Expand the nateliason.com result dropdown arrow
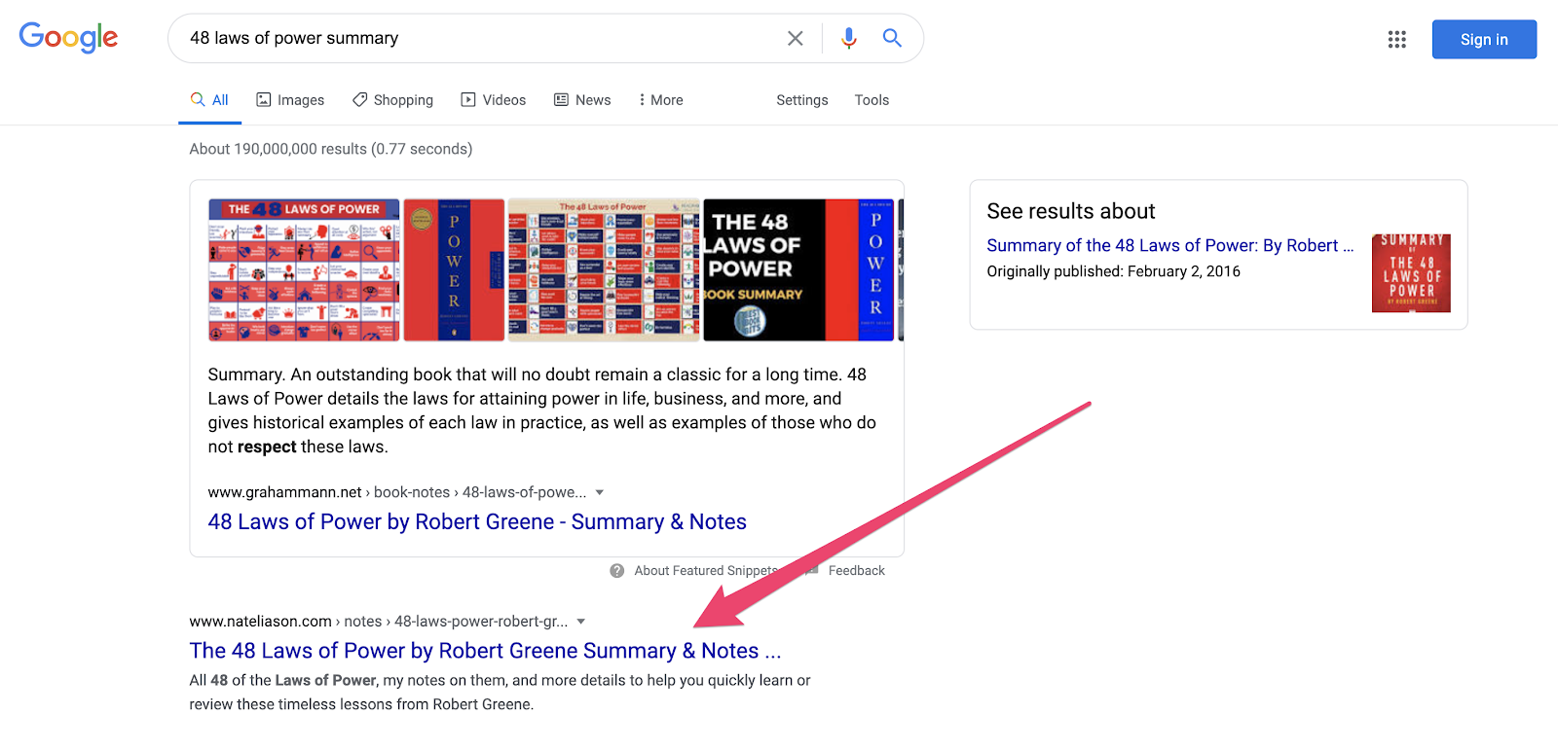This screenshot has height=750, width=1558. 581,622
